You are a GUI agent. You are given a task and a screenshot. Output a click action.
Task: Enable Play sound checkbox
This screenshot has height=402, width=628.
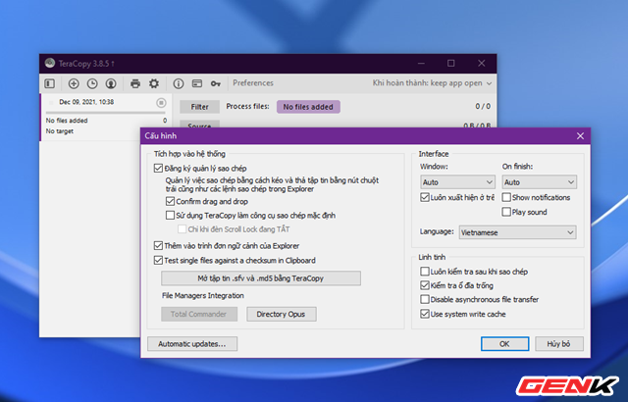506,212
